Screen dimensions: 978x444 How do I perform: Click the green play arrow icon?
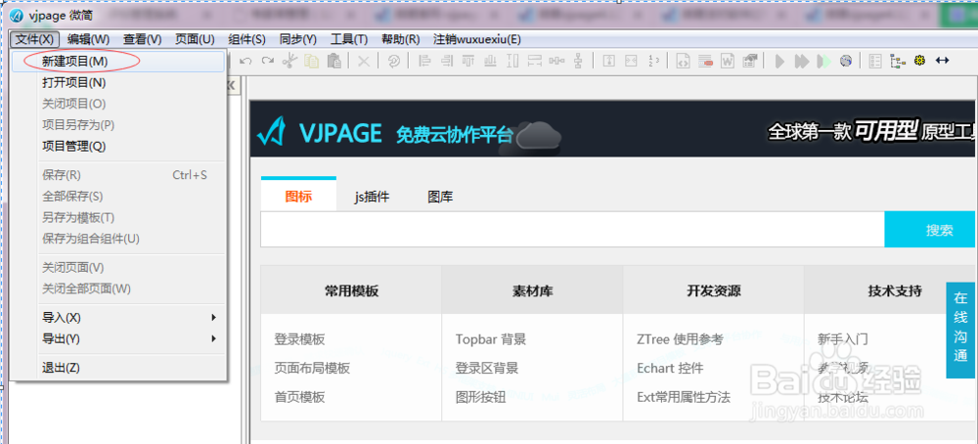(x=823, y=61)
